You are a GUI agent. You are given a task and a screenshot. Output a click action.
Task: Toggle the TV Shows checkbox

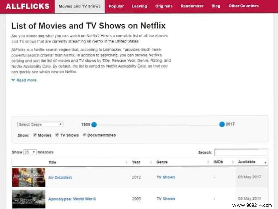[57, 135]
